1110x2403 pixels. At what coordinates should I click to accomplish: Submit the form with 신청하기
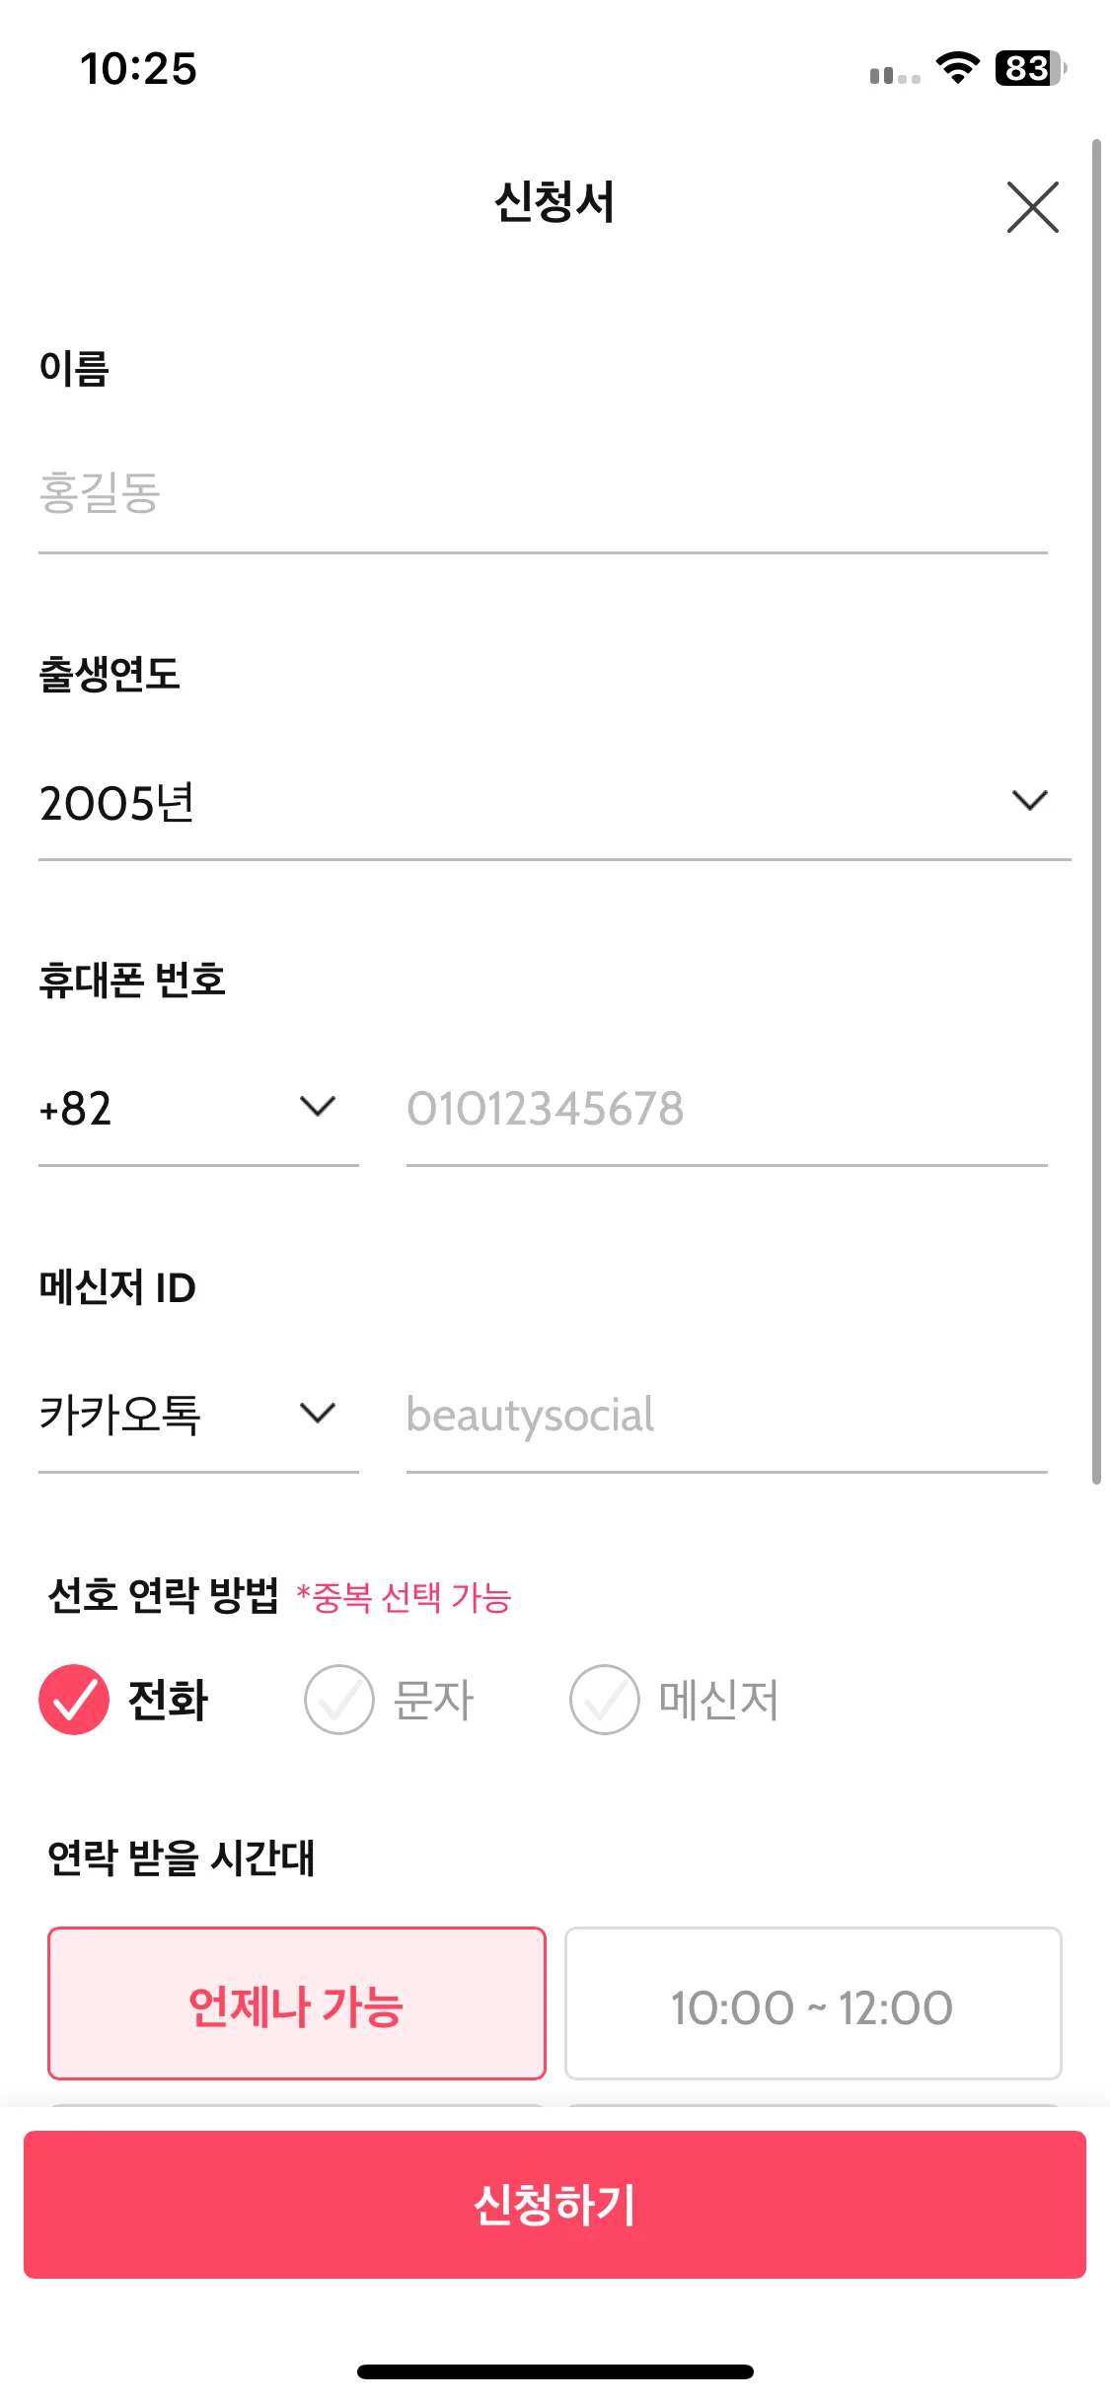555,2205
